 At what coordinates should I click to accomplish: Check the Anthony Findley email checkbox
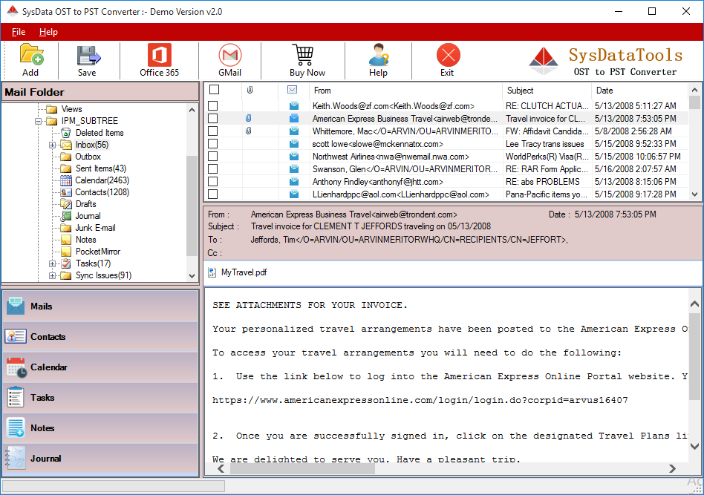coord(213,181)
